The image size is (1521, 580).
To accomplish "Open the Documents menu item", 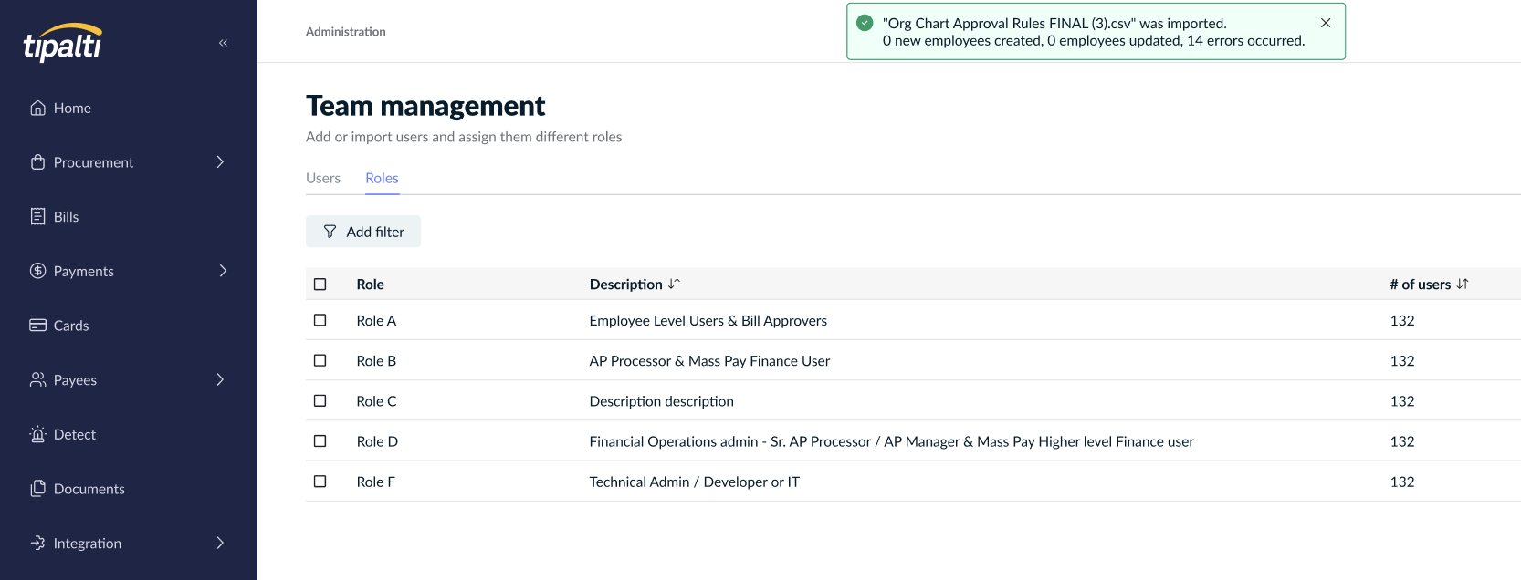I will coord(89,489).
